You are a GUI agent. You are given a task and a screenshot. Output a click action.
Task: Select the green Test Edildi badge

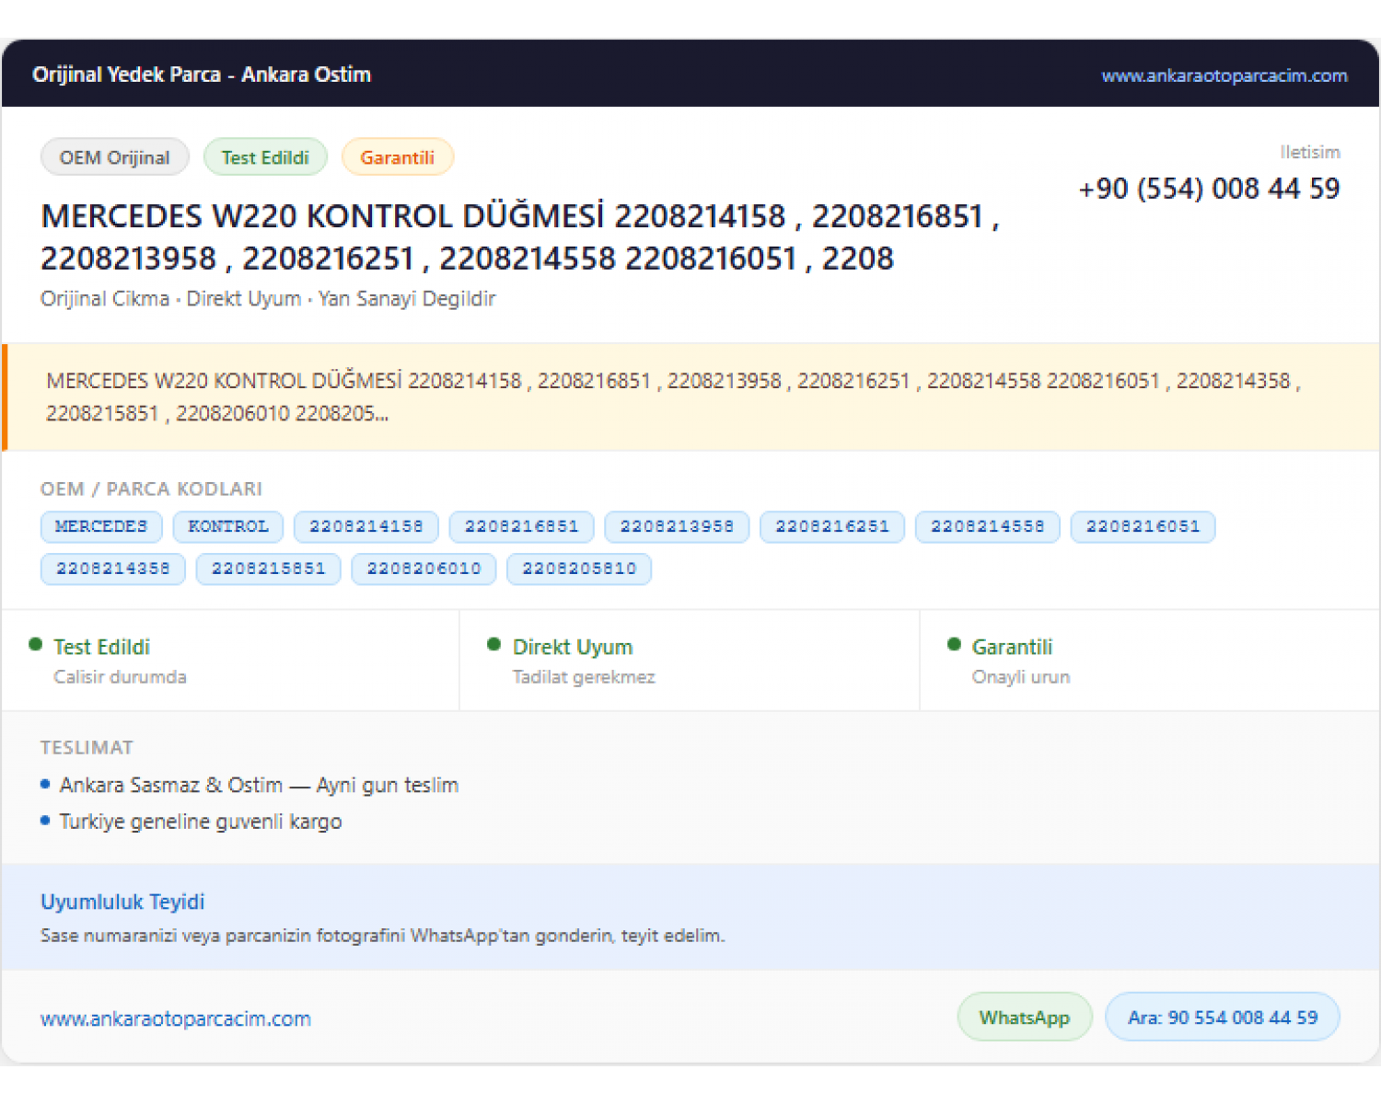coord(265,157)
